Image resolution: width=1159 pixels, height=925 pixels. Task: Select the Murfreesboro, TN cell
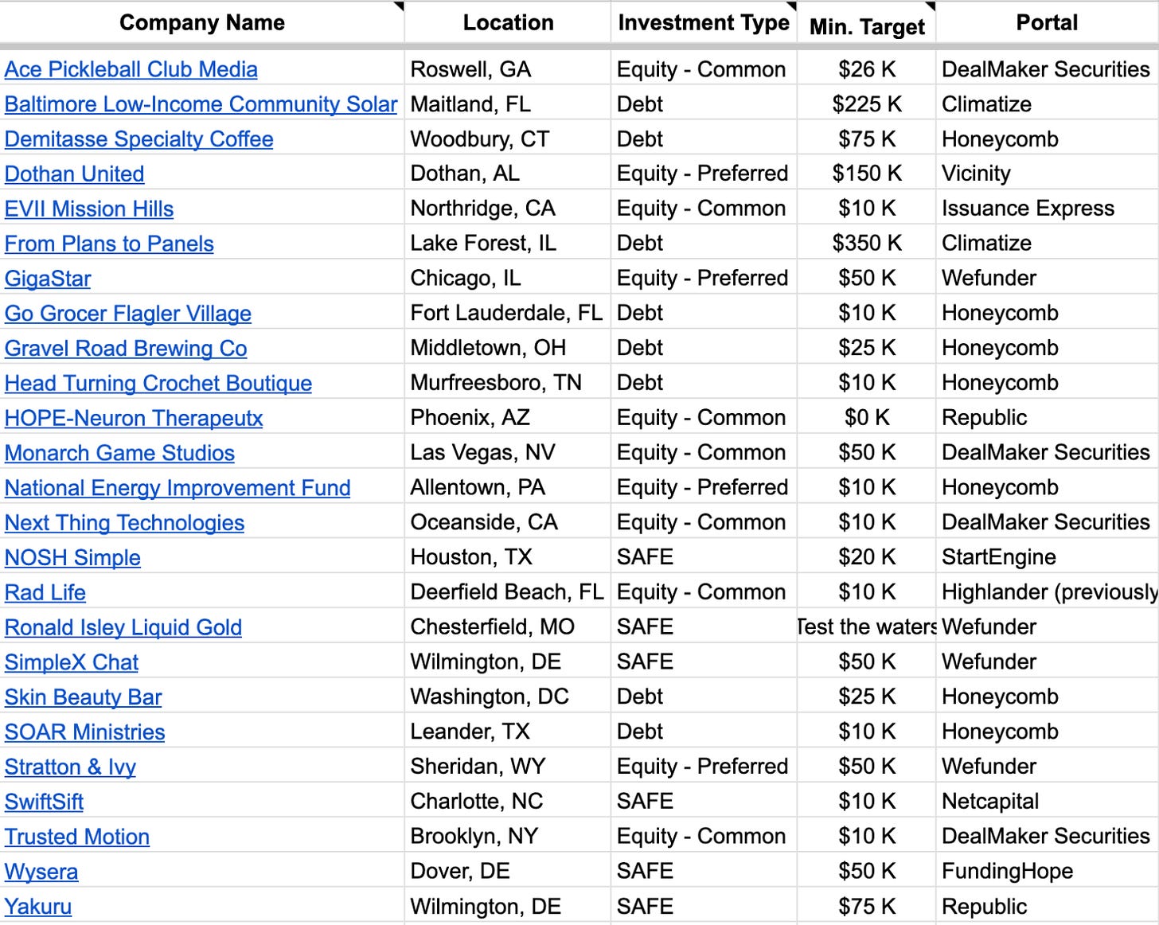click(x=508, y=383)
